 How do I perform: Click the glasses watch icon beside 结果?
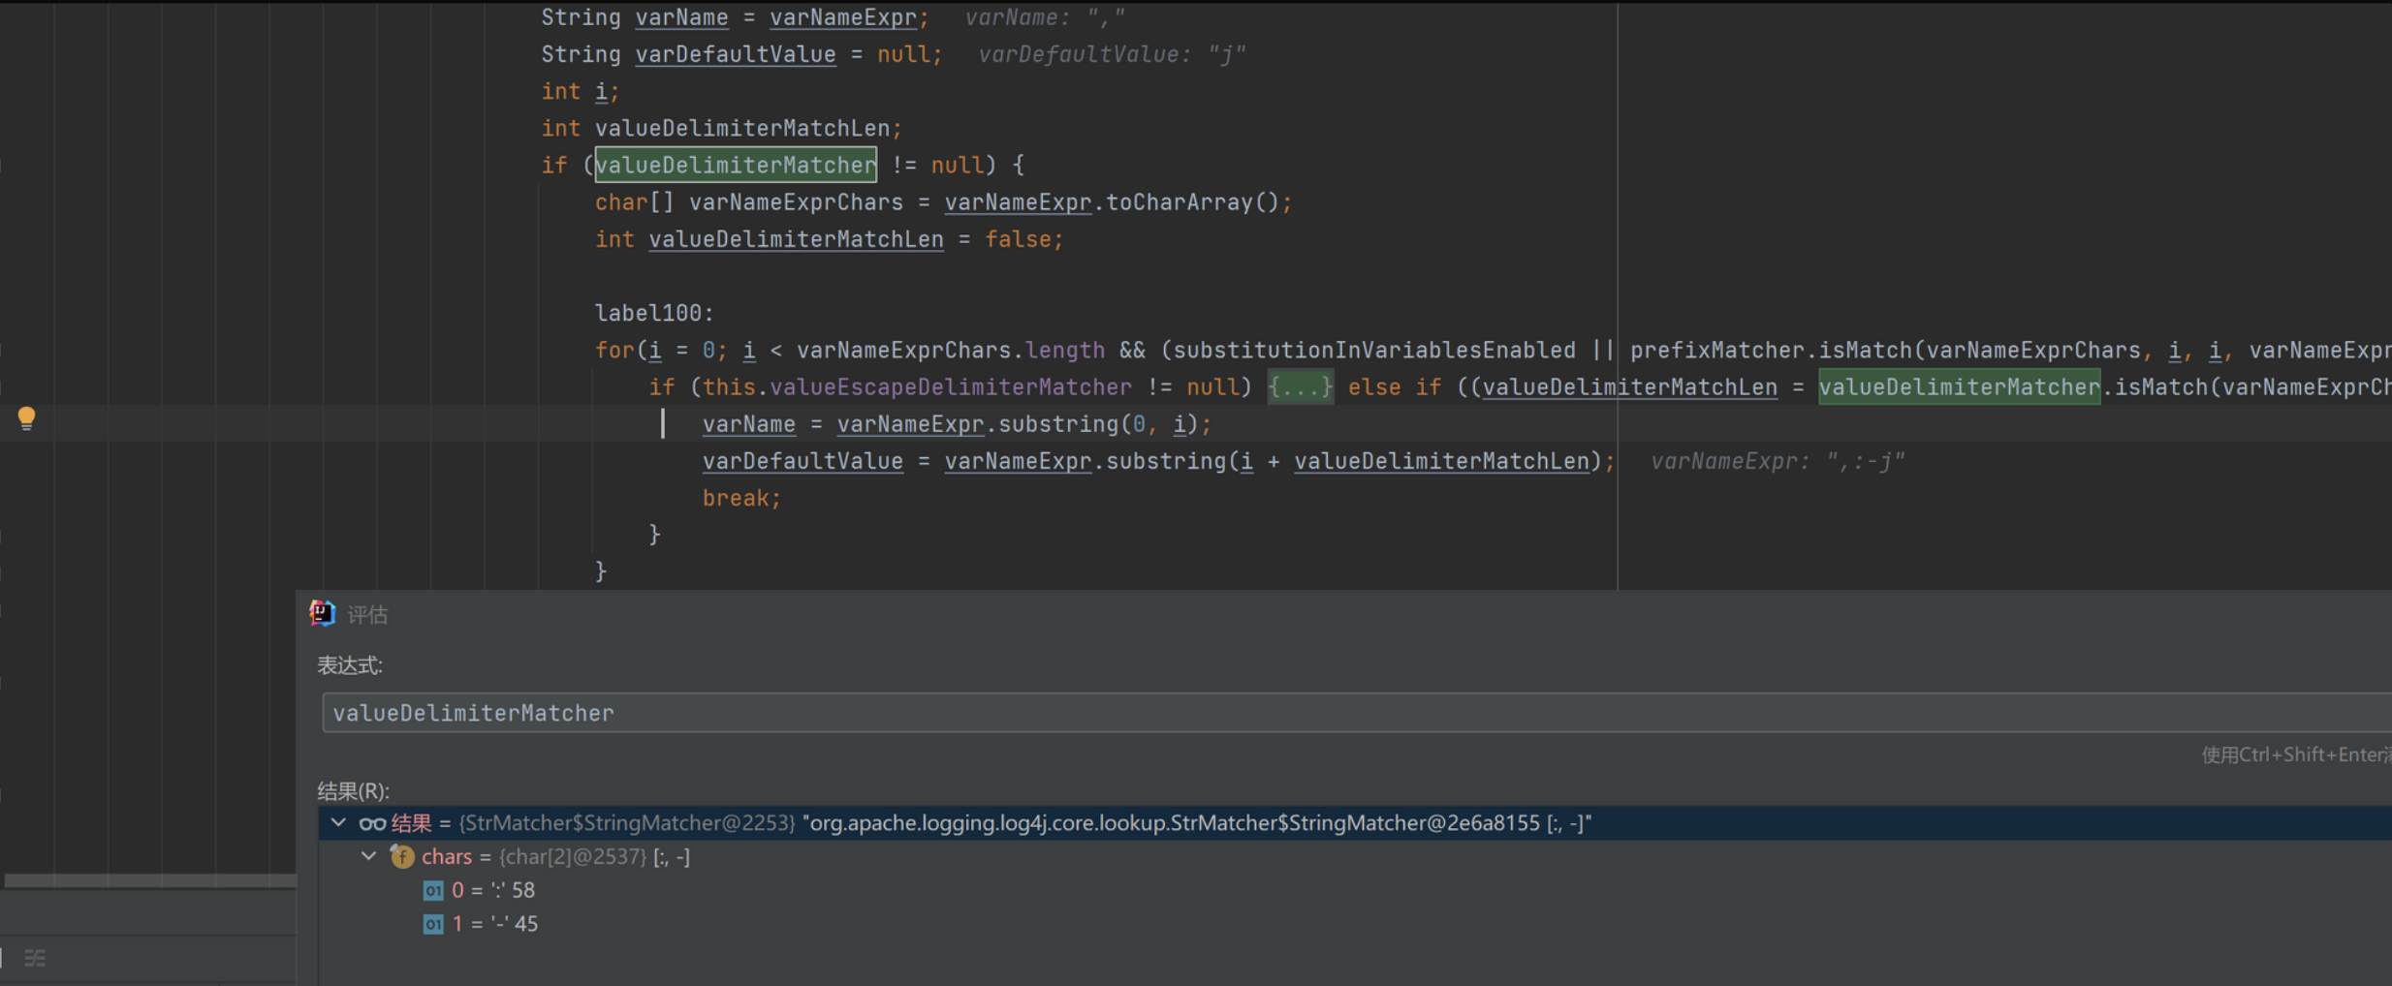tap(372, 823)
